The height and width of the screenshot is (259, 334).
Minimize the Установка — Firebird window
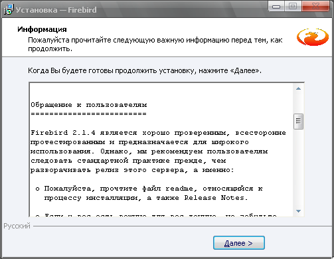click(276, 7)
